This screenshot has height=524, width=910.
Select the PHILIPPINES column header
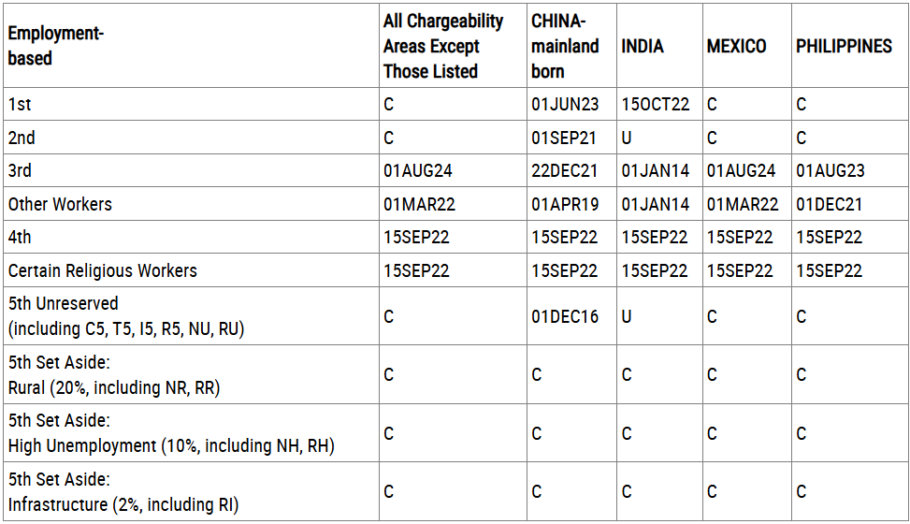[x=844, y=46]
